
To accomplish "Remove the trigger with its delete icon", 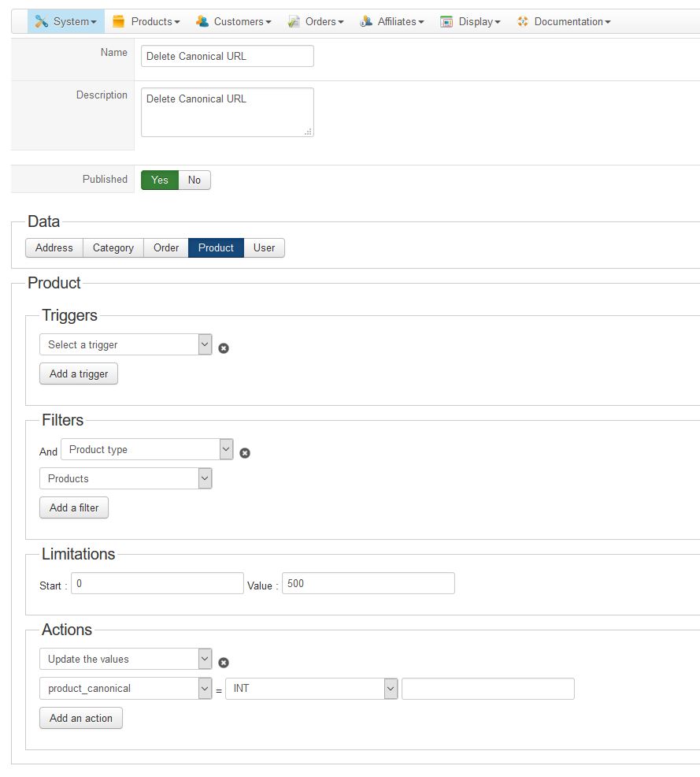I will coord(224,348).
